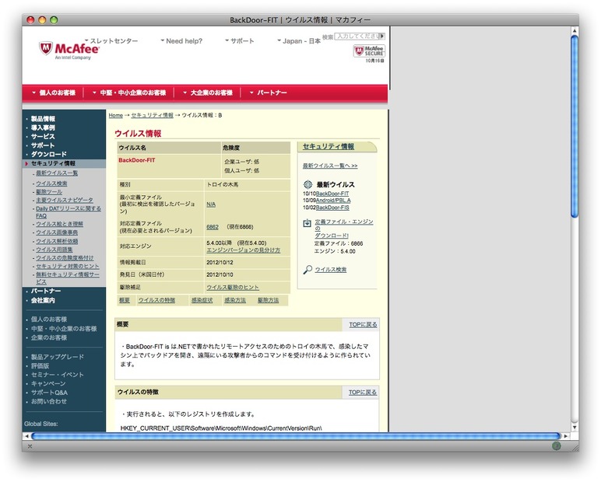Viewport: 601px width, 482px height.
Task: Open 最新ウイルス一覧へ >> link
Action: pyautogui.click(x=330, y=166)
